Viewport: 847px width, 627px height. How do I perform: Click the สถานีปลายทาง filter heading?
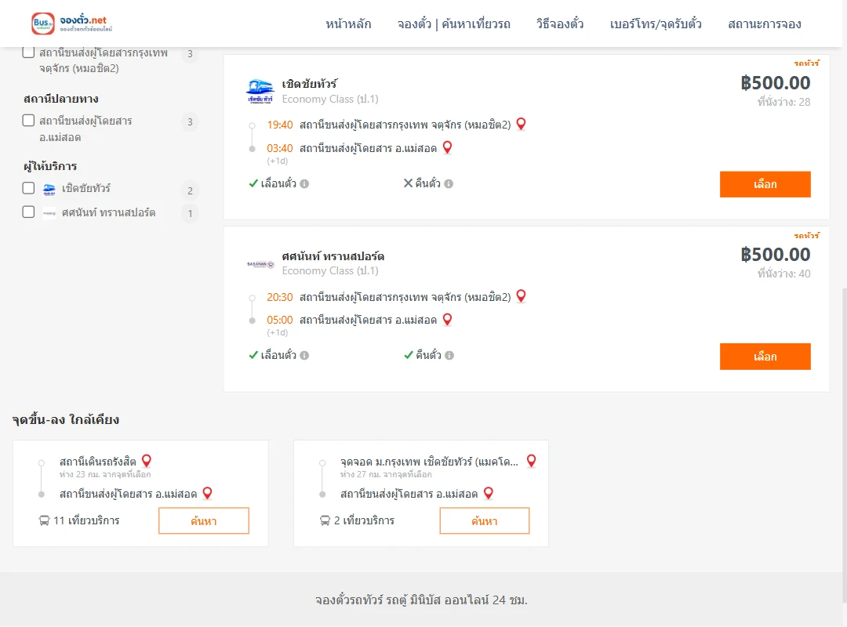coord(61,99)
